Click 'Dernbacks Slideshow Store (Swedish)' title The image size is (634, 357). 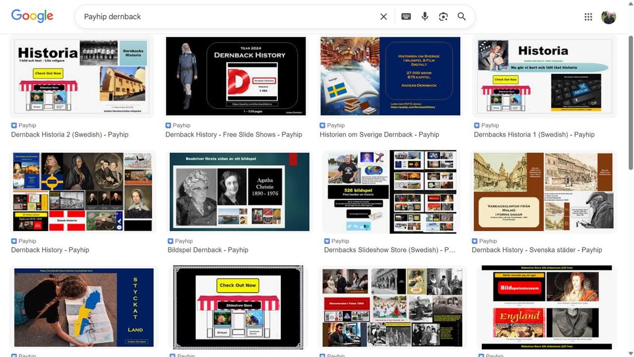pos(390,250)
